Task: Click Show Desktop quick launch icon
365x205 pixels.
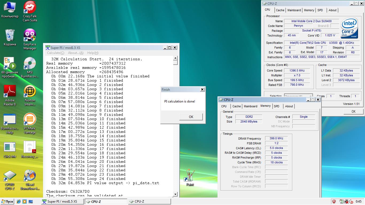Action: point(31,202)
